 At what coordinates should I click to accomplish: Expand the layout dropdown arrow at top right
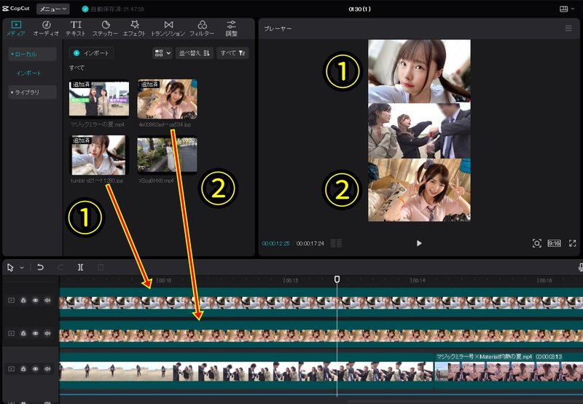(x=573, y=9)
